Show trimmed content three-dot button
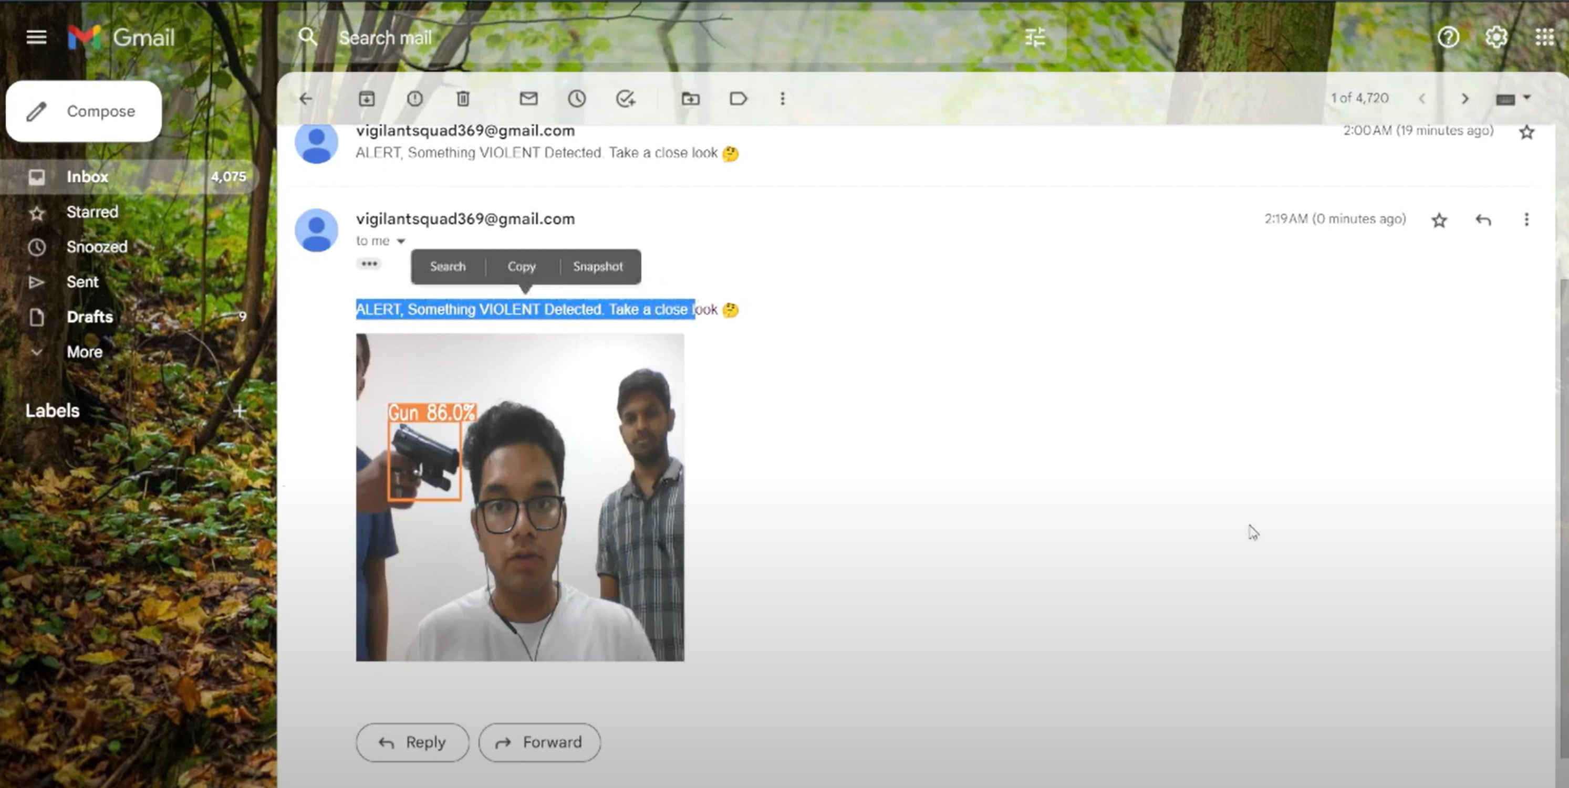This screenshot has height=788, width=1569. pos(369,264)
